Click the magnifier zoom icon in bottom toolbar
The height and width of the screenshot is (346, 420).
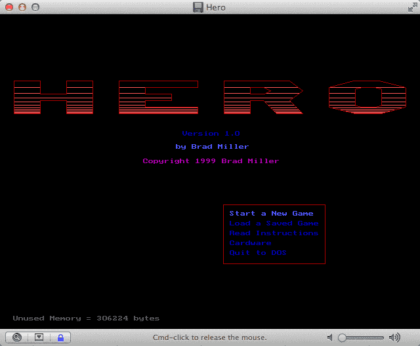[17, 337]
